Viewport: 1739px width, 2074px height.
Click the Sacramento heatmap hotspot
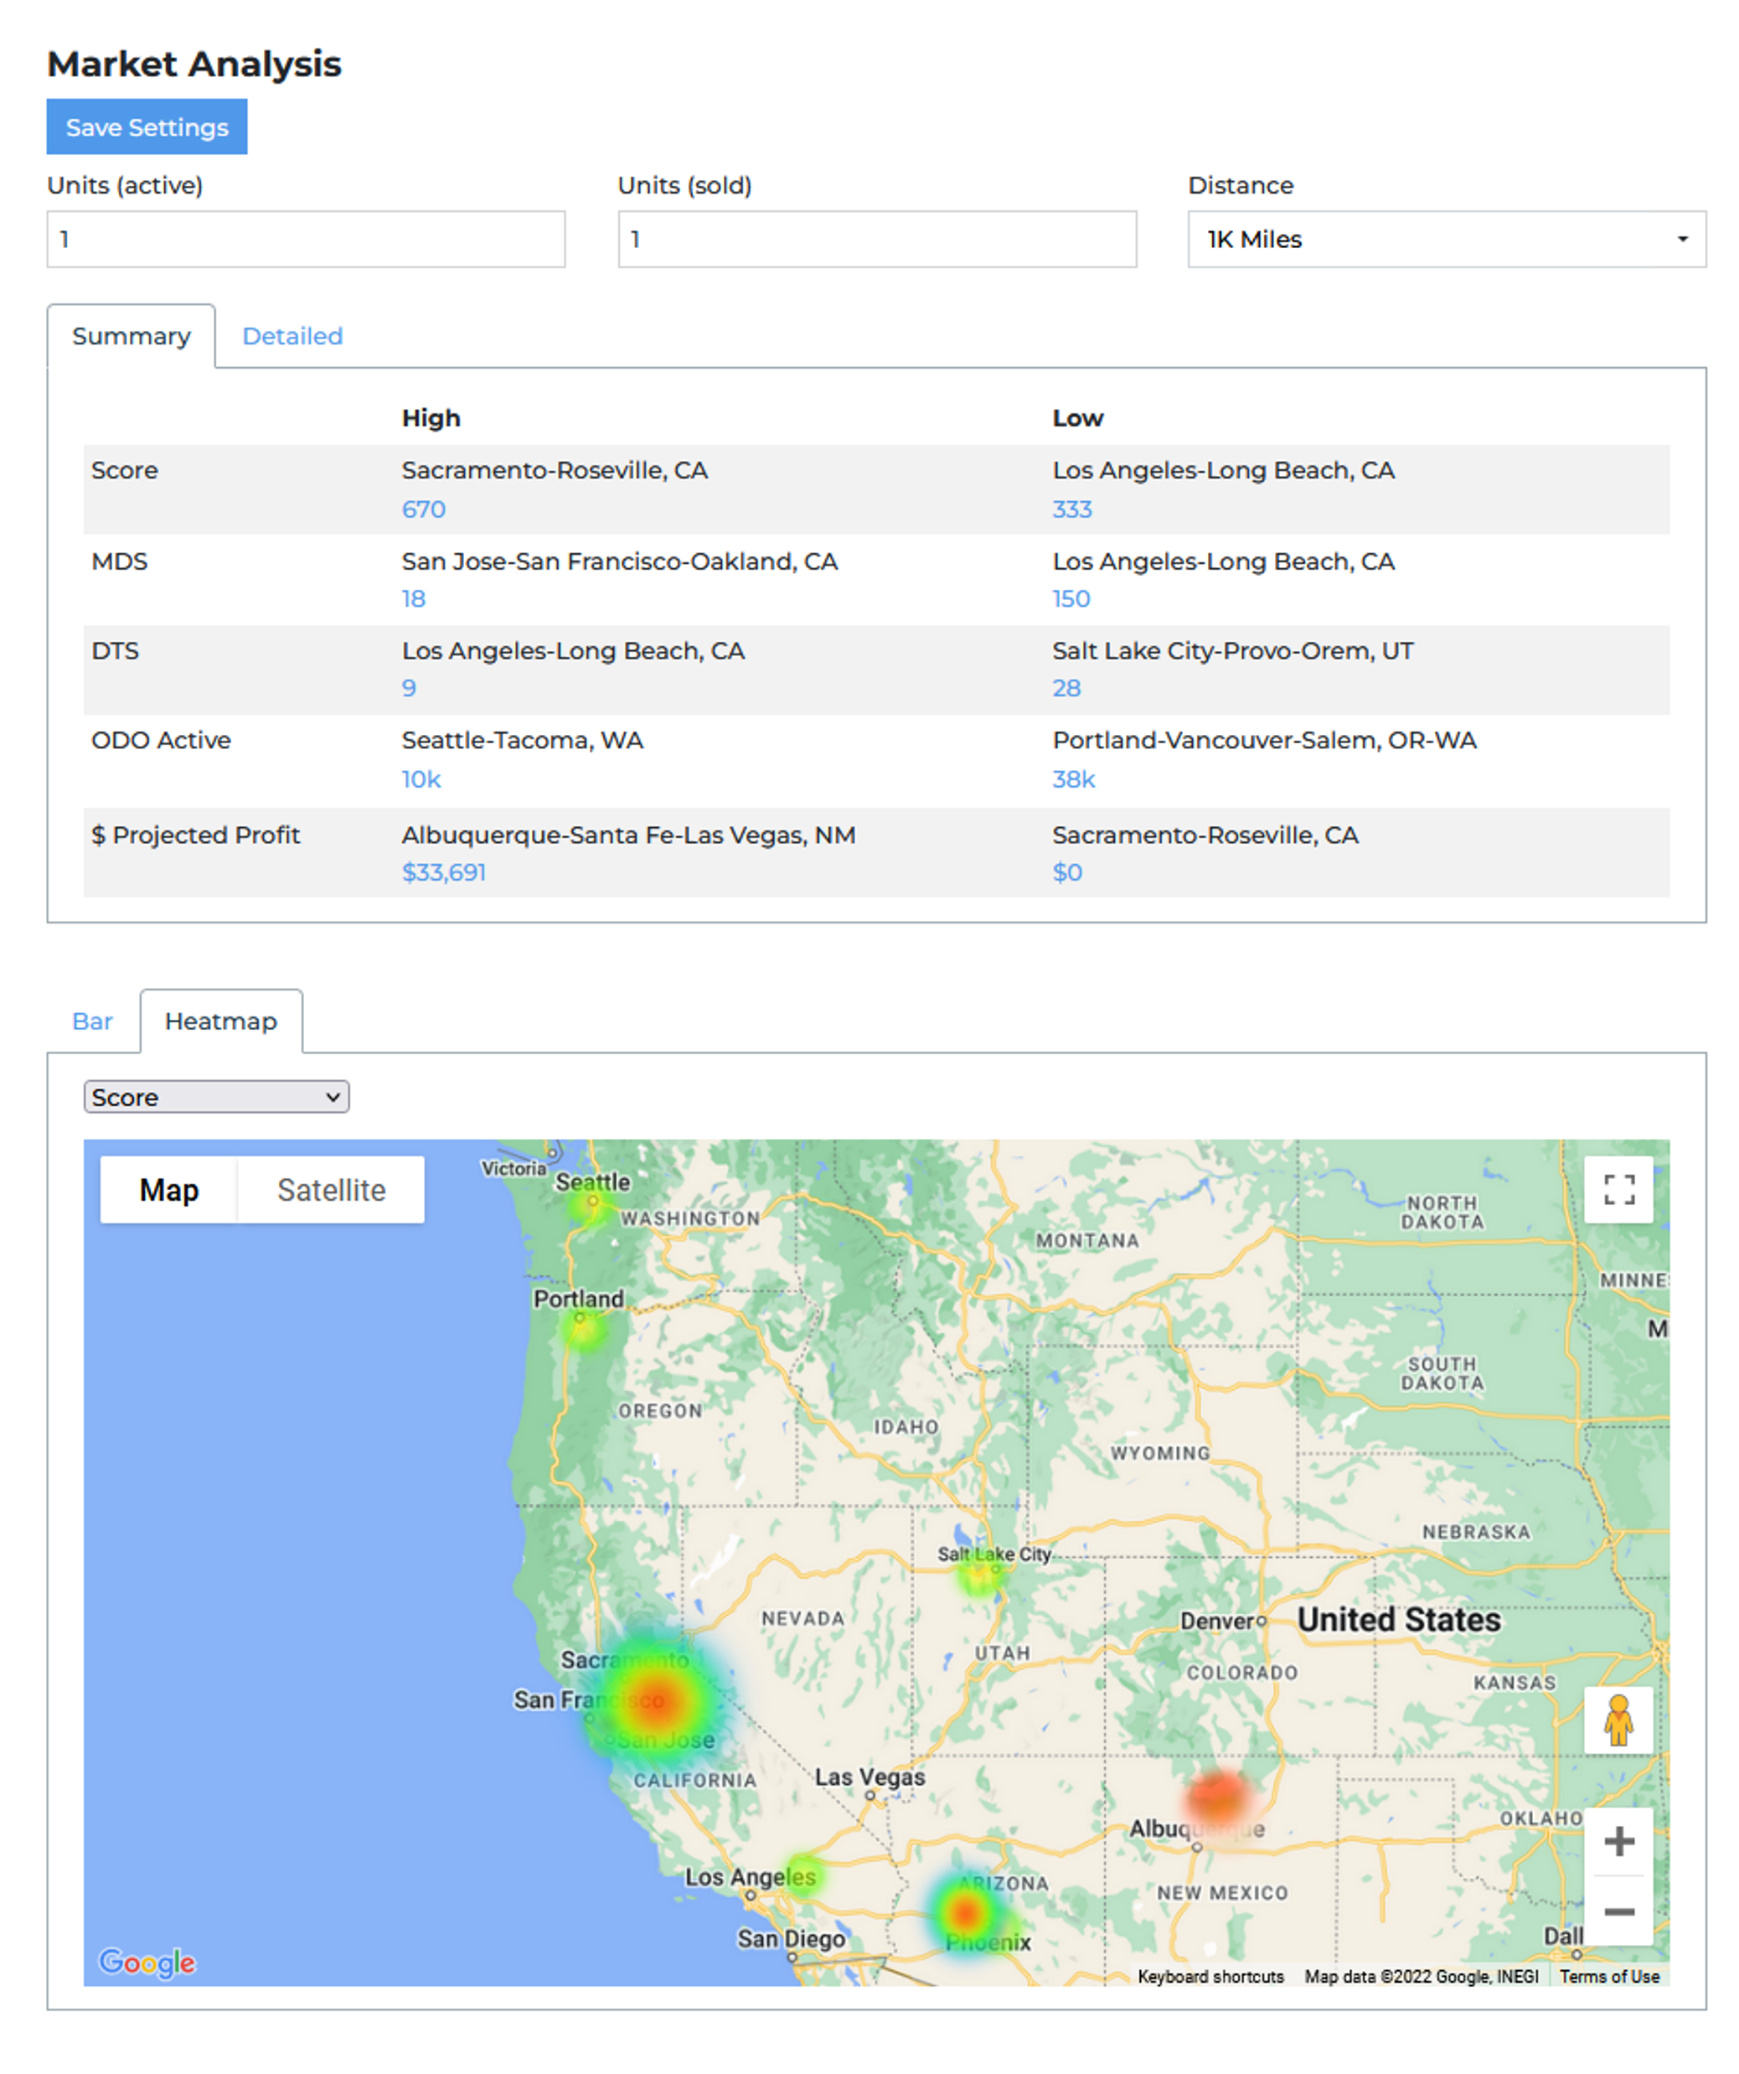pyautogui.click(x=656, y=1701)
